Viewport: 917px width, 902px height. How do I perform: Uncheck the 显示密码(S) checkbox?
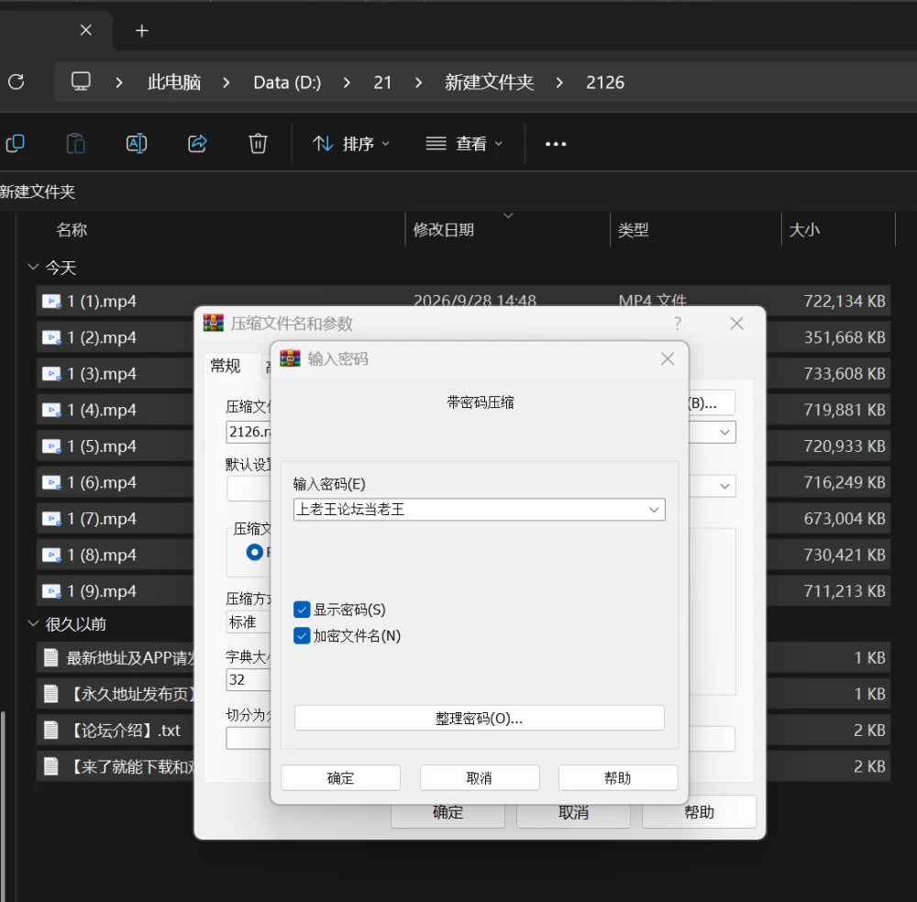click(x=302, y=610)
